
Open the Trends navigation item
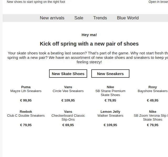point(100,18)
